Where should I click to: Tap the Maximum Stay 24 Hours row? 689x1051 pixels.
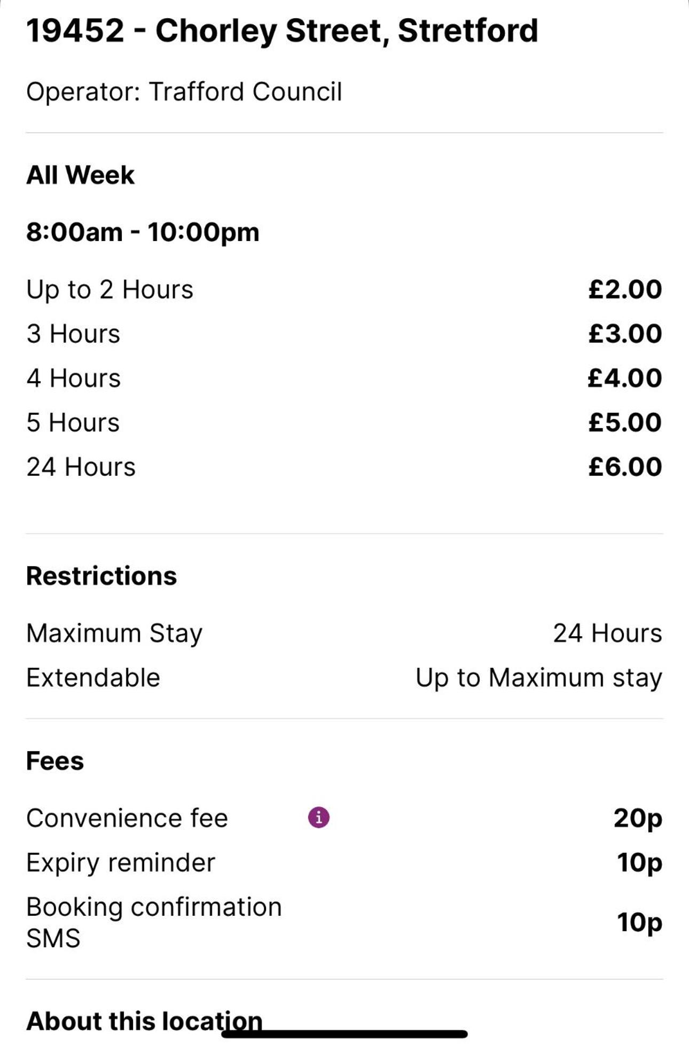click(344, 633)
